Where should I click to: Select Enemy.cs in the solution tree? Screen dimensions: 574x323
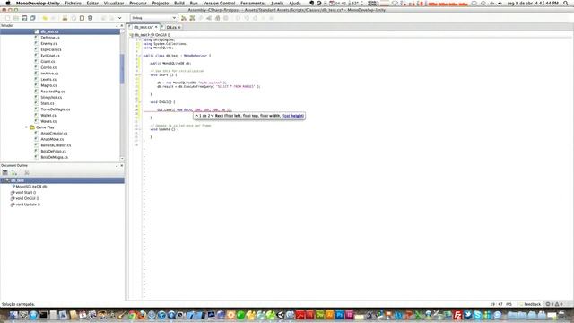48,44
